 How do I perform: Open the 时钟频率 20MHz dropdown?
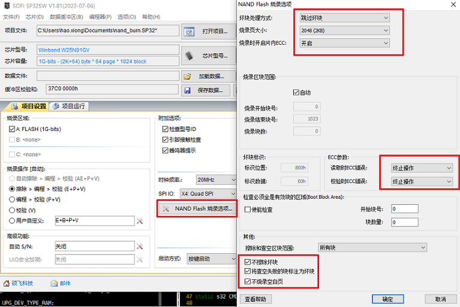pyautogui.click(x=216, y=180)
